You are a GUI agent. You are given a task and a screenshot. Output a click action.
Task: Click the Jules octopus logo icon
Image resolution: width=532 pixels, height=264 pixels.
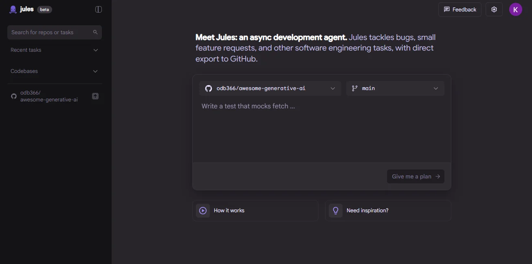(13, 9)
